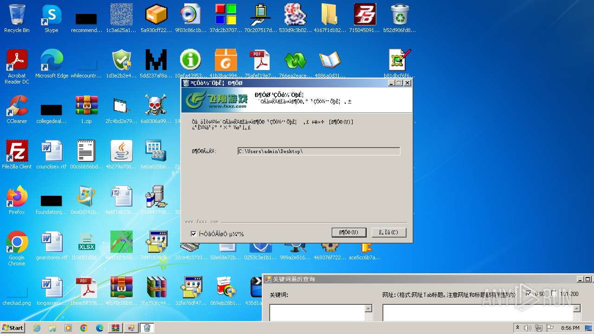Open Internet Explorer from taskbar
Viewport: 594px width, 334px height.
point(37,328)
